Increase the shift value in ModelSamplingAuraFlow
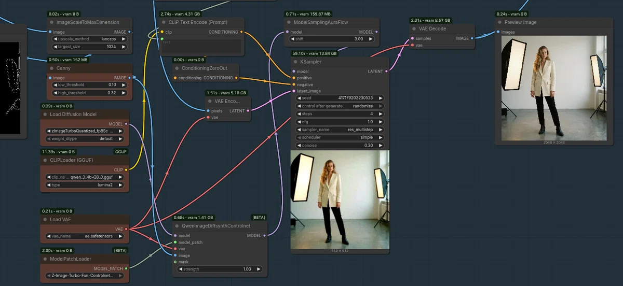This screenshot has width=623, height=286. (371, 39)
